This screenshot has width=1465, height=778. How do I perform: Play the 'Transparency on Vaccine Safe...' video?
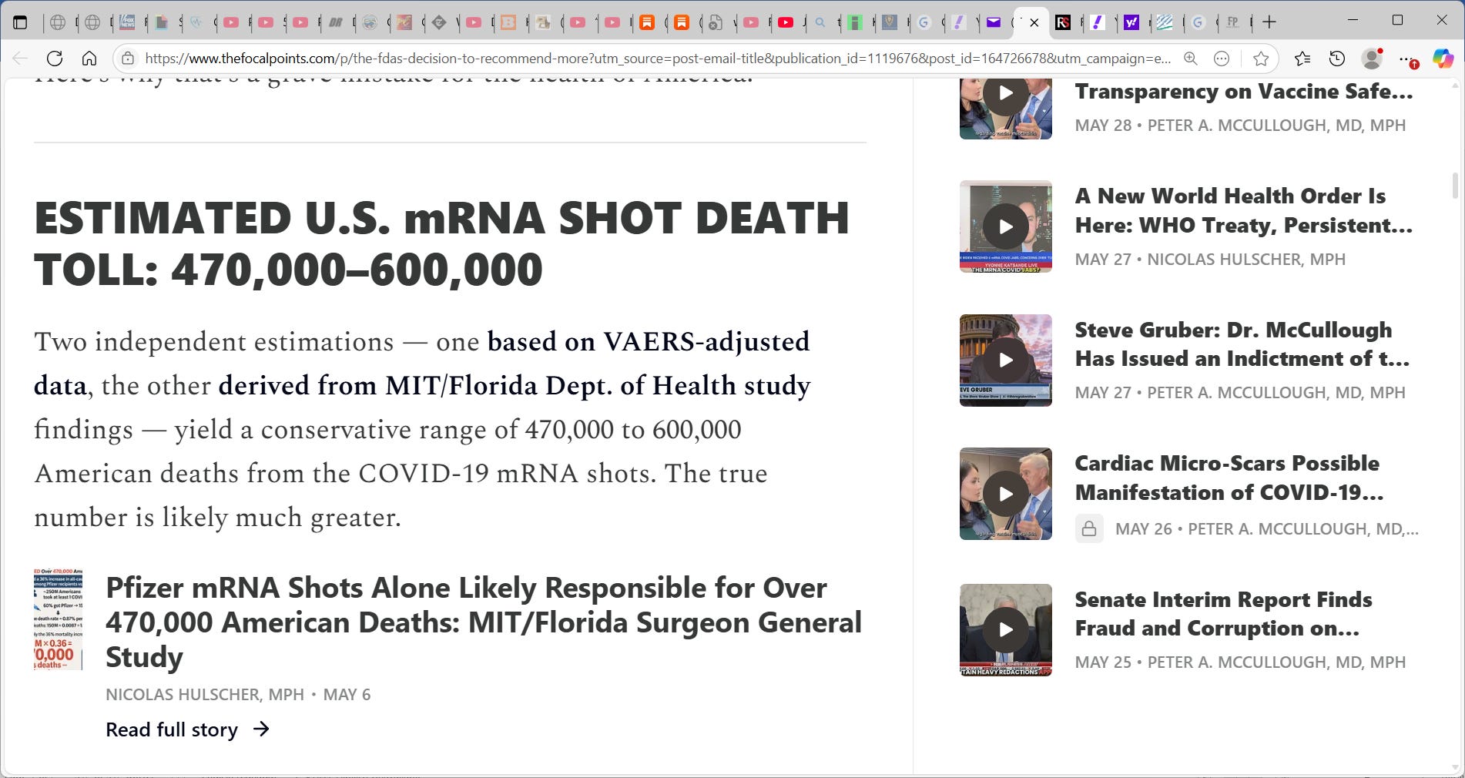click(x=1005, y=93)
